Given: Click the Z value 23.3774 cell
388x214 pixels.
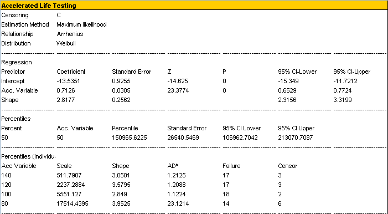Looking at the screenshot, I should [178, 90].
